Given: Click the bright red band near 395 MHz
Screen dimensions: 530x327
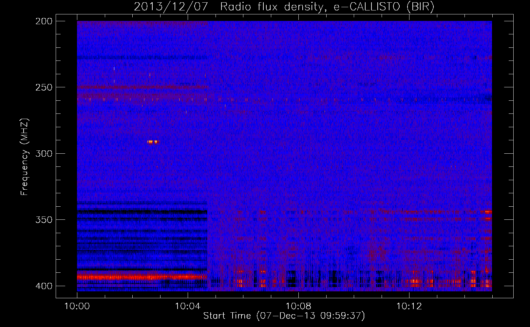Looking at the screenshot, I should click(x=142, y=277).
